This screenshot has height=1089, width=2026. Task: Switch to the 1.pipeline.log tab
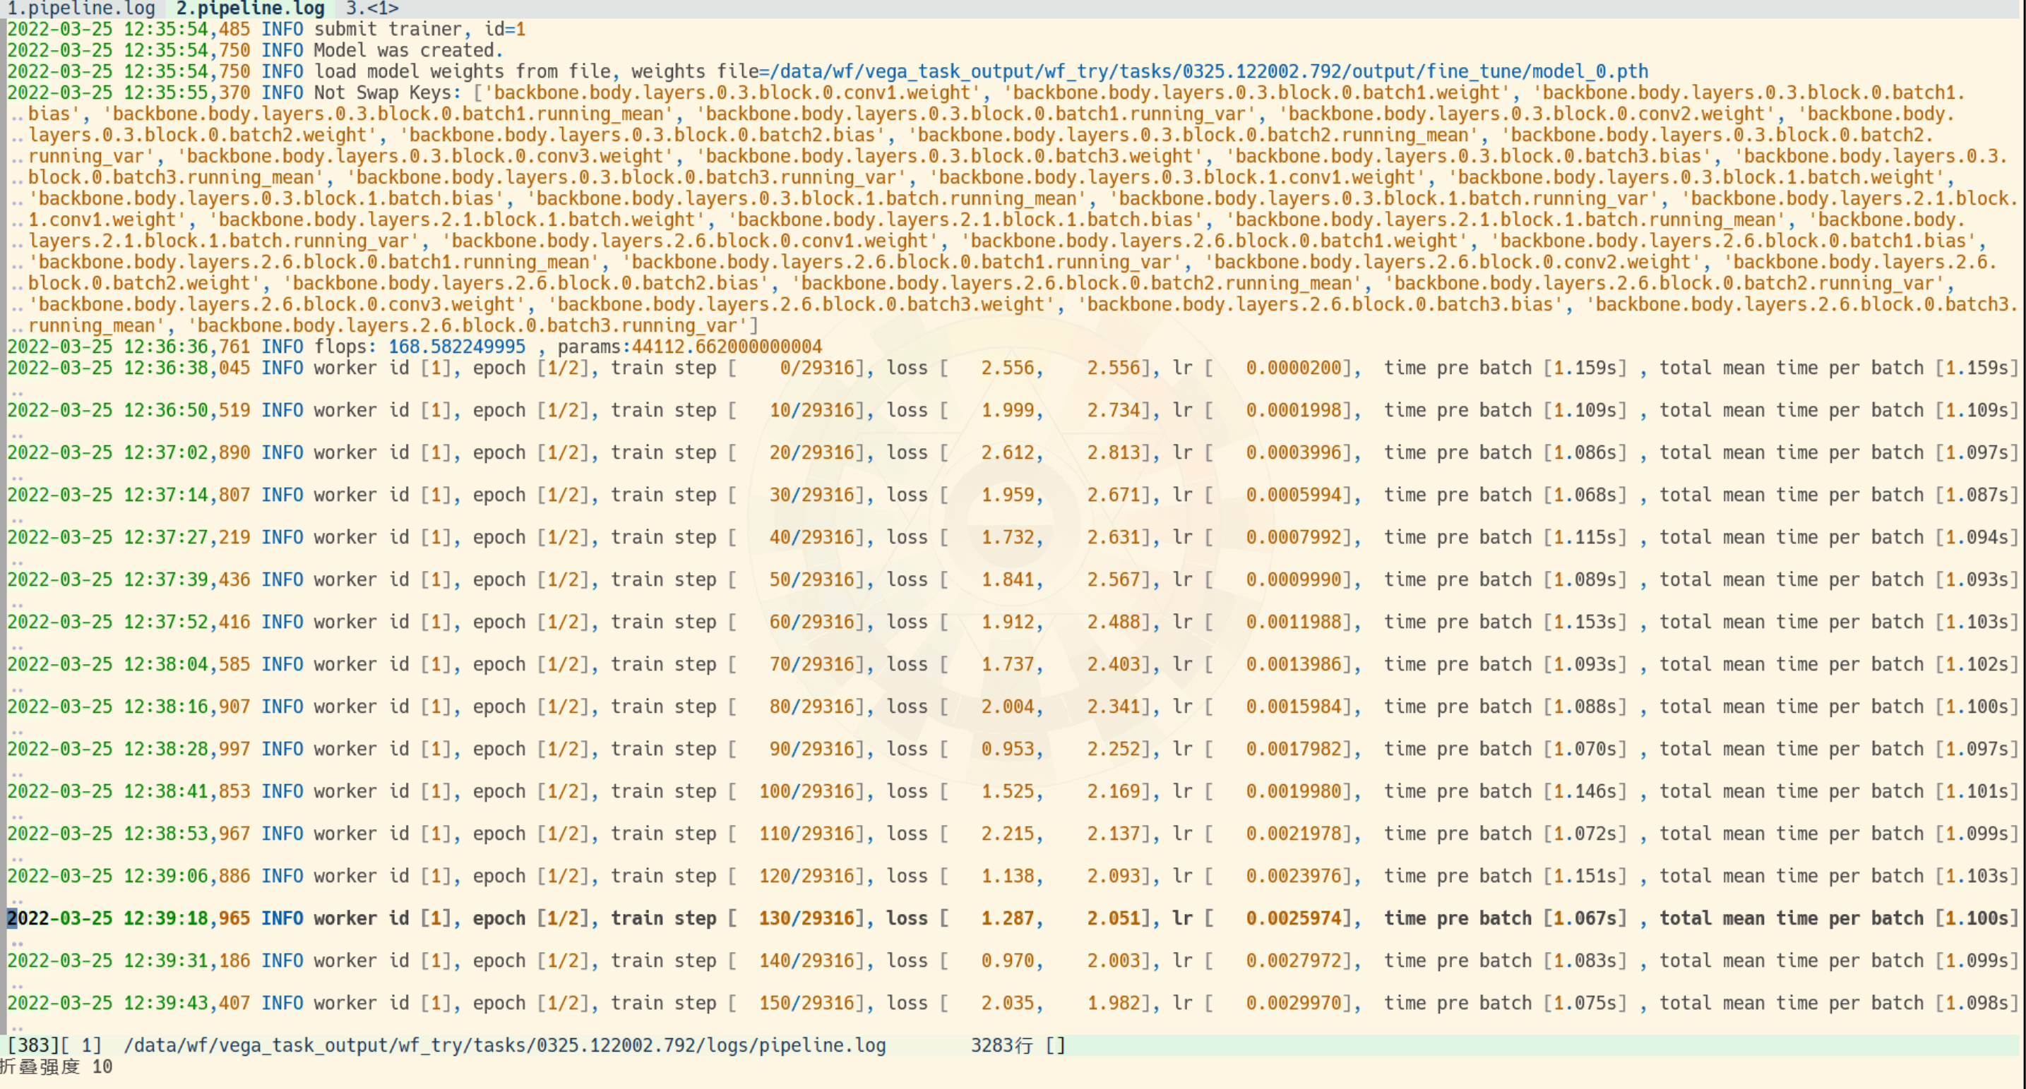[81, 8]
